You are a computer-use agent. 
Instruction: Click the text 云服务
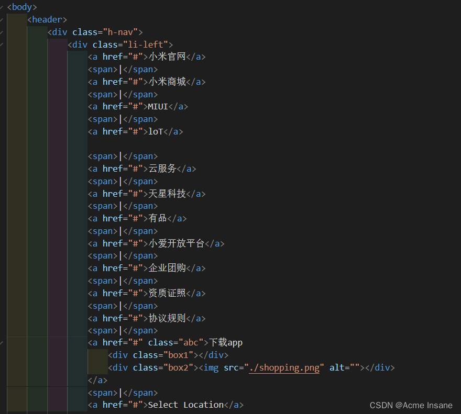162,169
